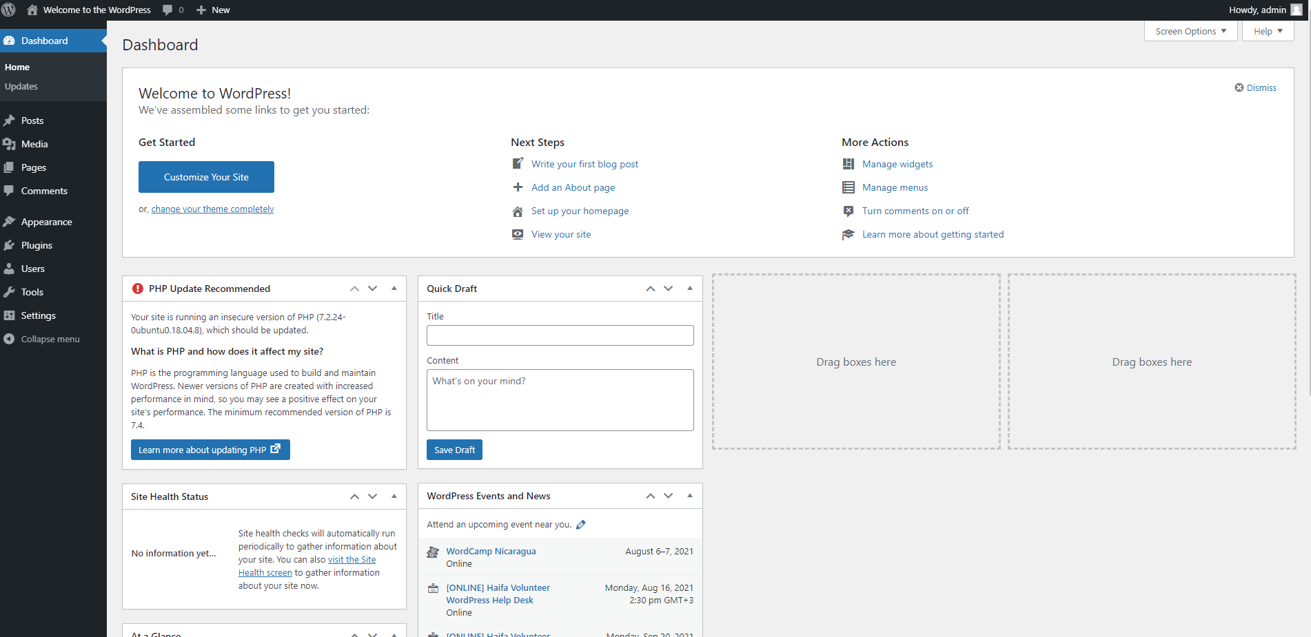Click the What's on your mind content box
1311x637 pixels.
pyautogui.click(x=560, y=400)
